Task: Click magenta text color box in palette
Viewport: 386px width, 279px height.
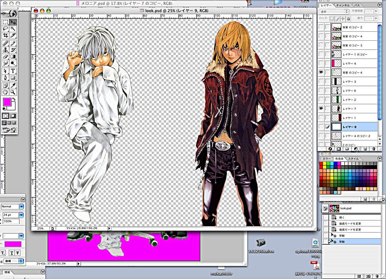Action: tap(13, 244)
